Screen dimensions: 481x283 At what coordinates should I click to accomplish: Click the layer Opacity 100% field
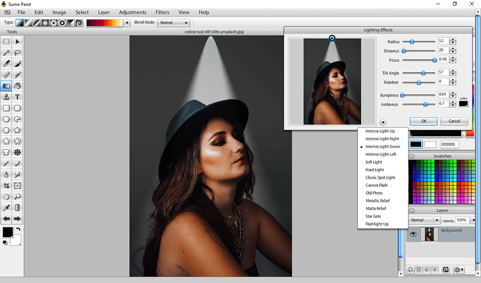pyautogui.click(x=462, y=220)
